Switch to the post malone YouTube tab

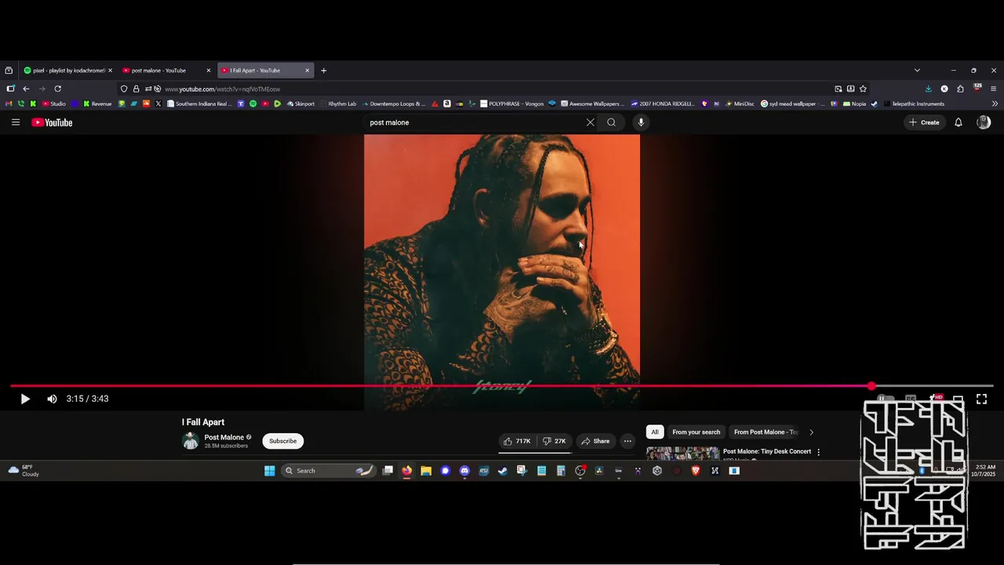click(166, 71)
